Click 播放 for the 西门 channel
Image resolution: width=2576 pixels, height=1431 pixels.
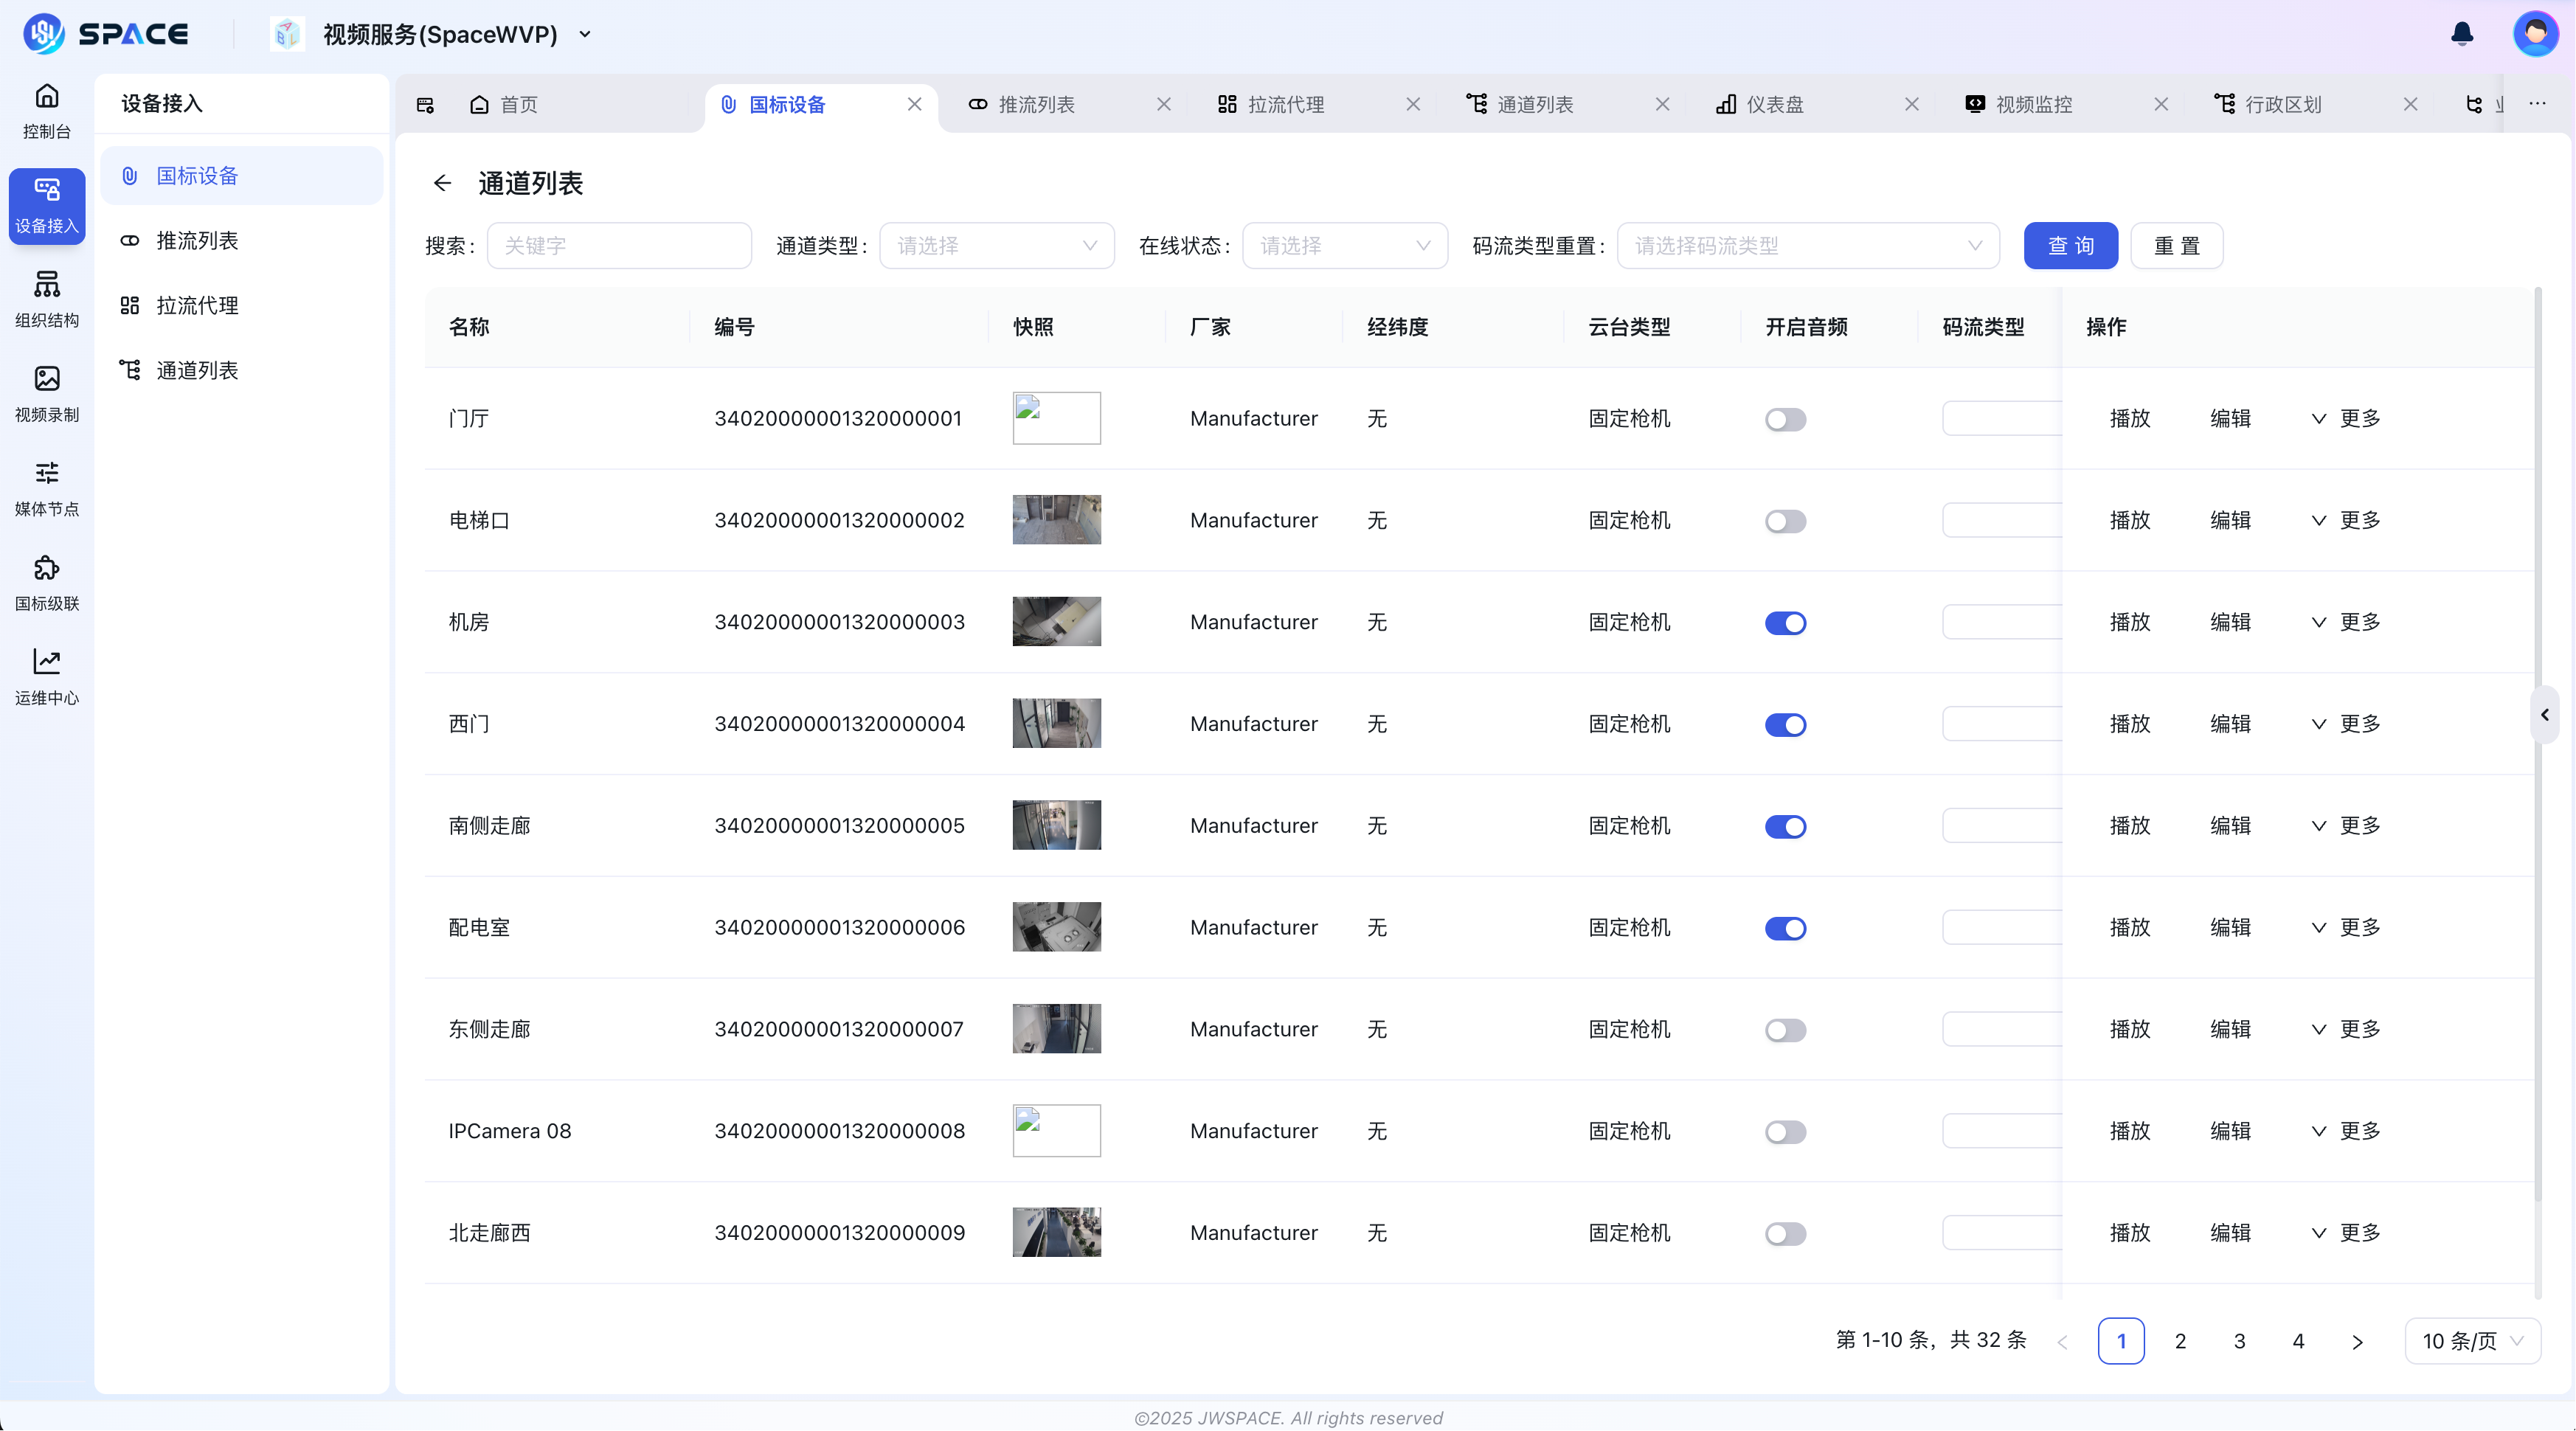(2130, 724)
